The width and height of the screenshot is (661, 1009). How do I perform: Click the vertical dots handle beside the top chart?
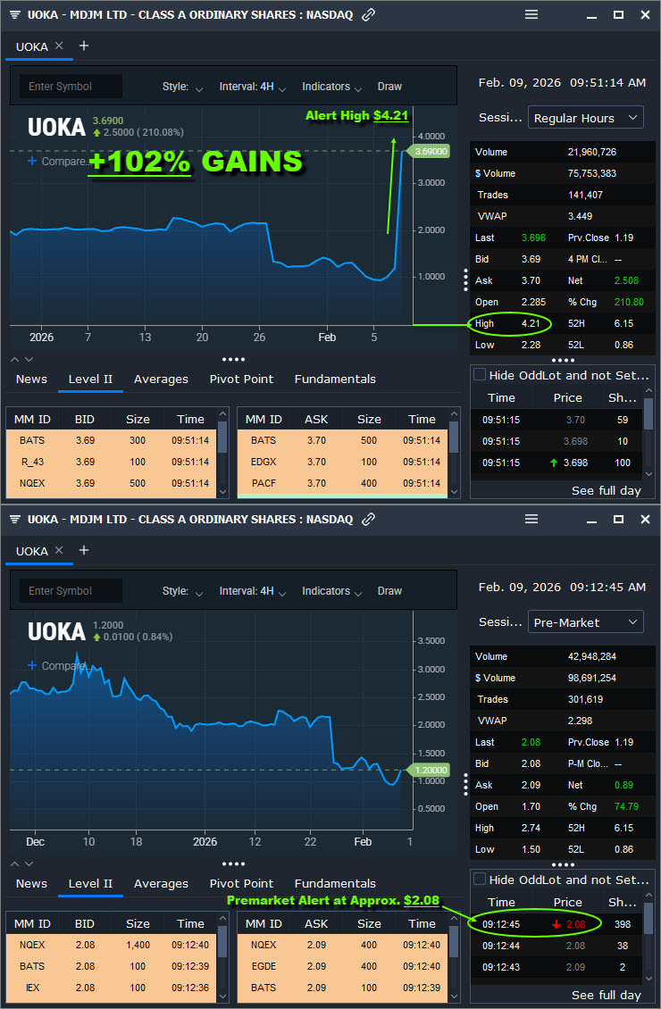[x=465, y=279]
